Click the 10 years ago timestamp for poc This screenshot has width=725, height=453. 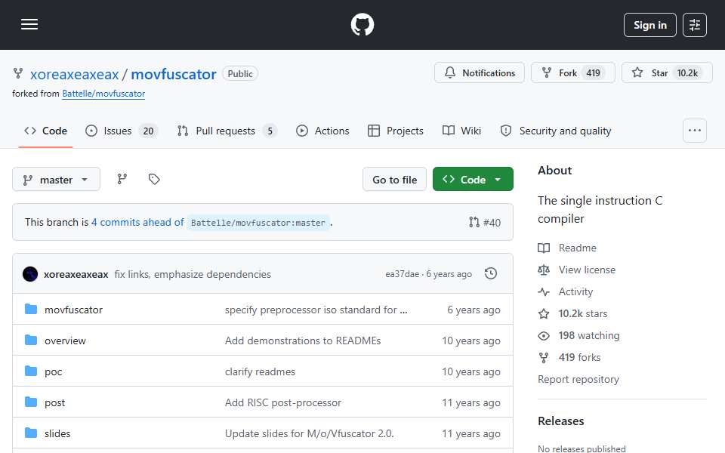tap(471, 371)
